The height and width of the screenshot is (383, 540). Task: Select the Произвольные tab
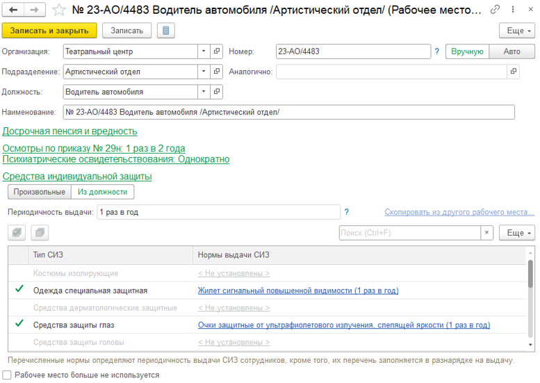click(39, 192)
